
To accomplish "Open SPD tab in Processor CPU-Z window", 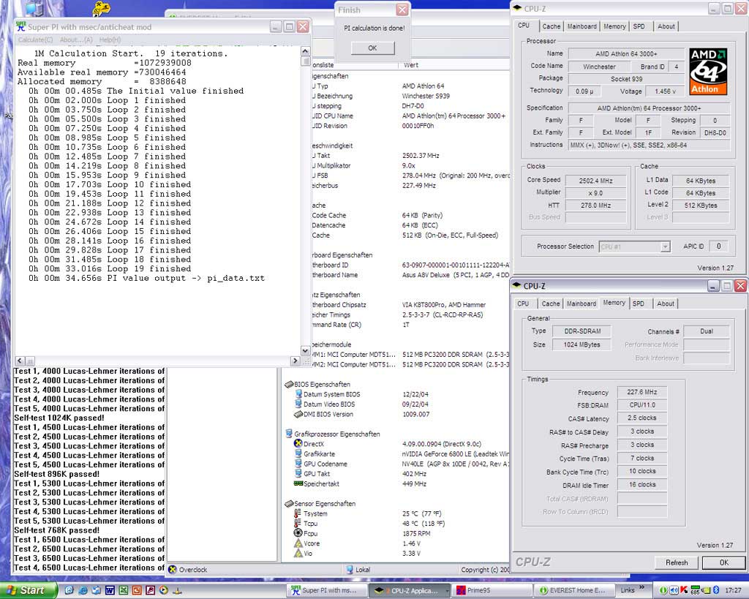I will [x=639, y=26].
